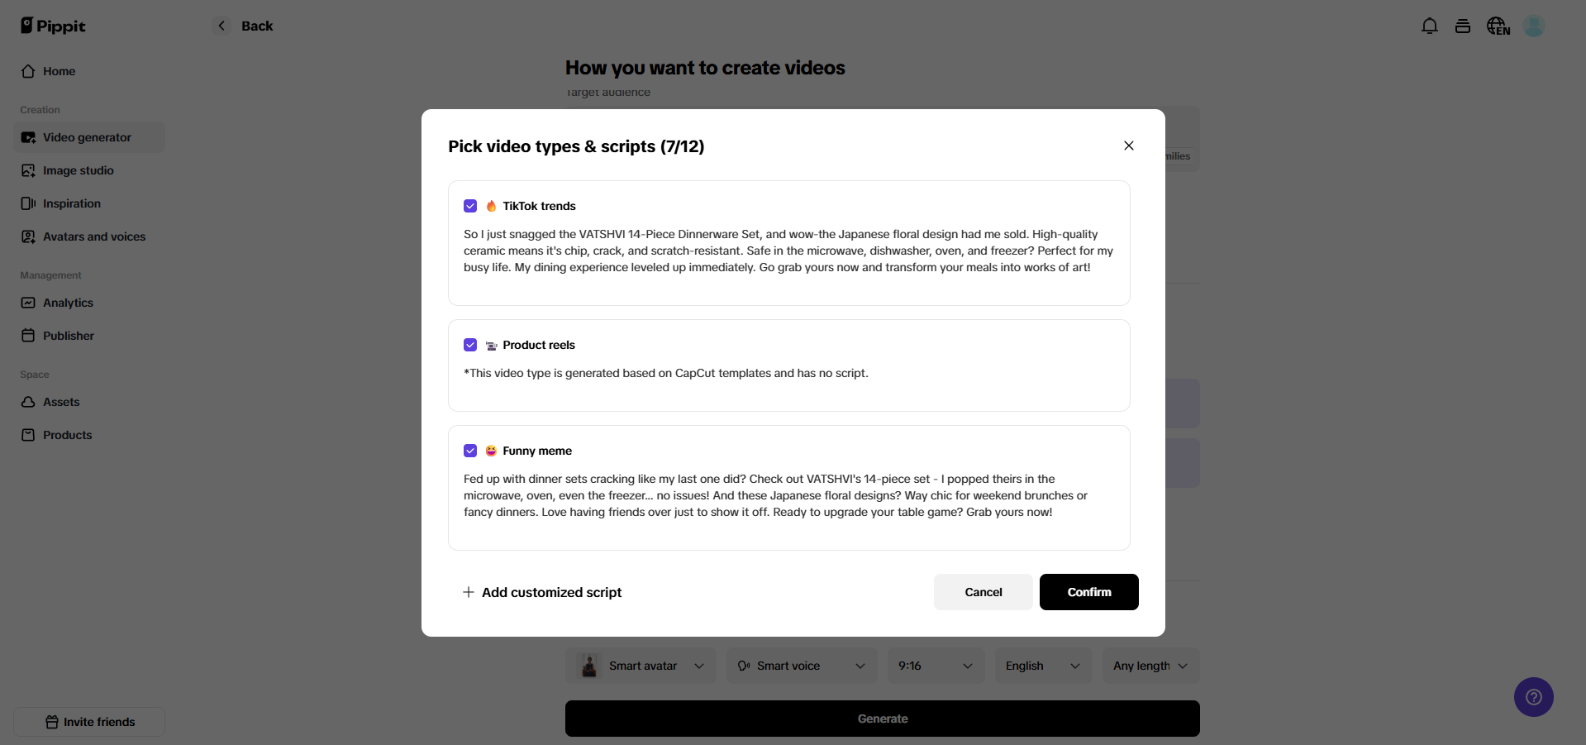Screen dimensions: 1586x745
Task: Click the Pippit logo
Action: [53, 26]
